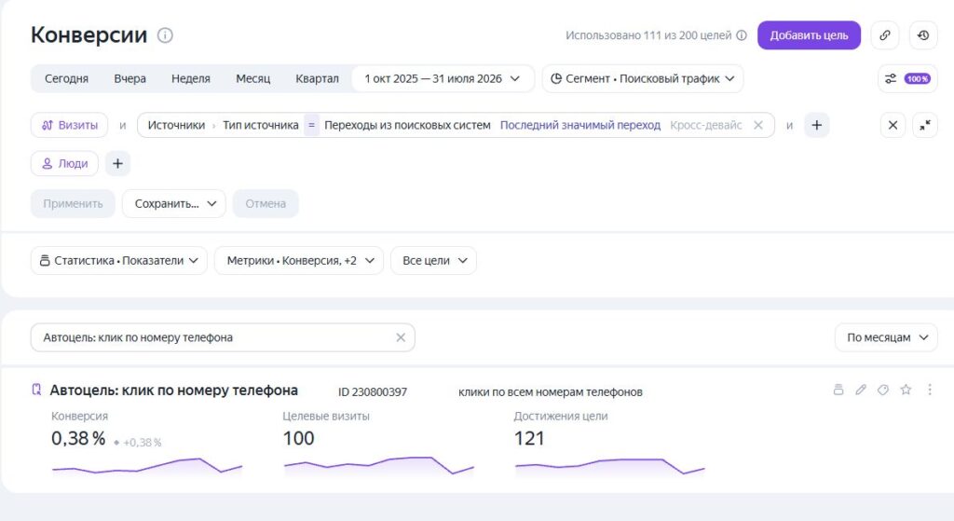Select the Месяц period tab
The image size is (954, 521).
253,78
